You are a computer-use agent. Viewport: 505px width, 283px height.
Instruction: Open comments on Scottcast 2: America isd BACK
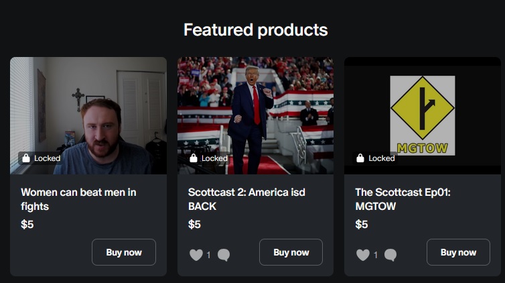[224, 255]
